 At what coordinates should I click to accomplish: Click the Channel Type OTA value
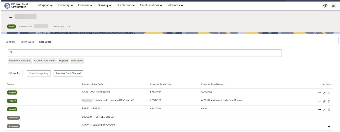click(68, 27)
